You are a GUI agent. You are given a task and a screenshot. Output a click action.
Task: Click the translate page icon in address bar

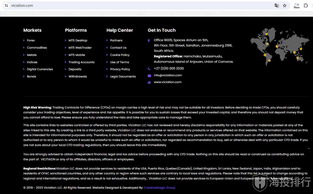(277, 5)
